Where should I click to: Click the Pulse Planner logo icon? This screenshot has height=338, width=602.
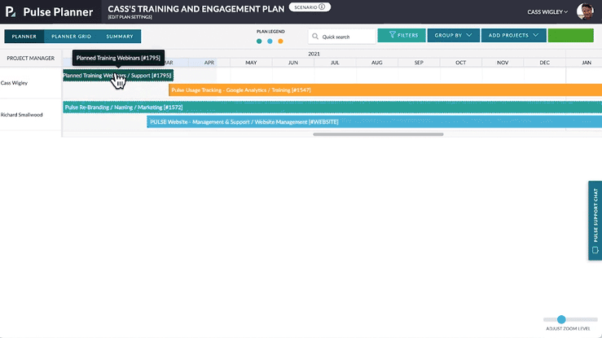[x=11, y=11]
